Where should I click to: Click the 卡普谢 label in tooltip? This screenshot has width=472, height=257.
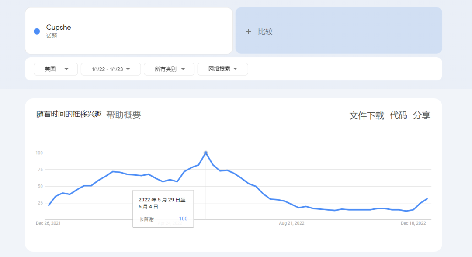[x=146, y=219]
